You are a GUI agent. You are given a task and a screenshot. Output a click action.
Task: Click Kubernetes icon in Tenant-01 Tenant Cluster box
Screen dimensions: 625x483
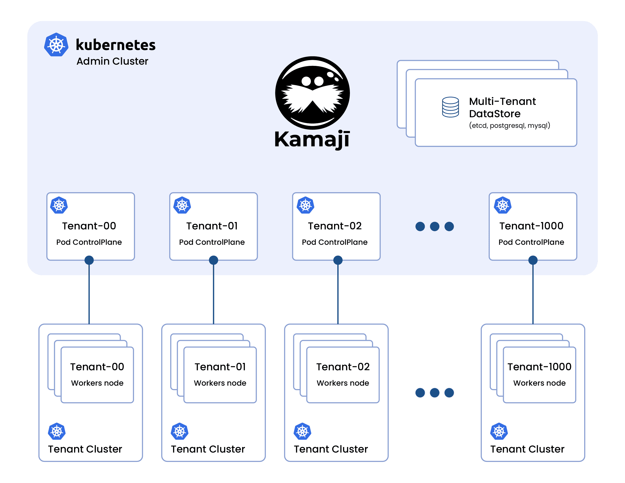click(x=179, y=431)
